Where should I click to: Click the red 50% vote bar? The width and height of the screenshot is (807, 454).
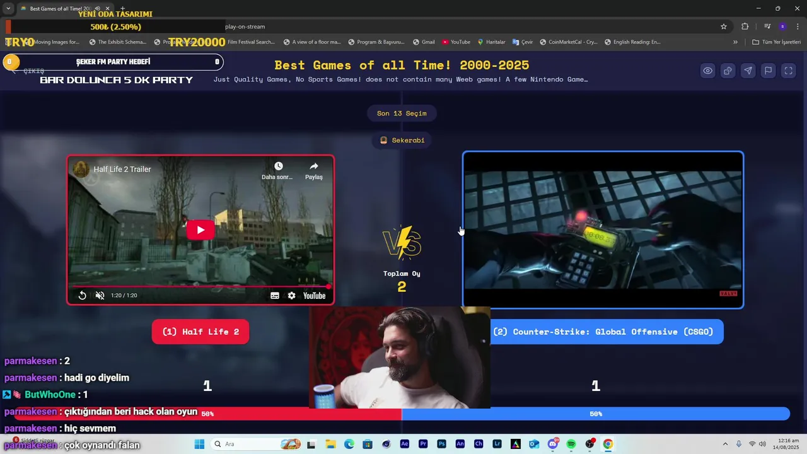(207, 414)
